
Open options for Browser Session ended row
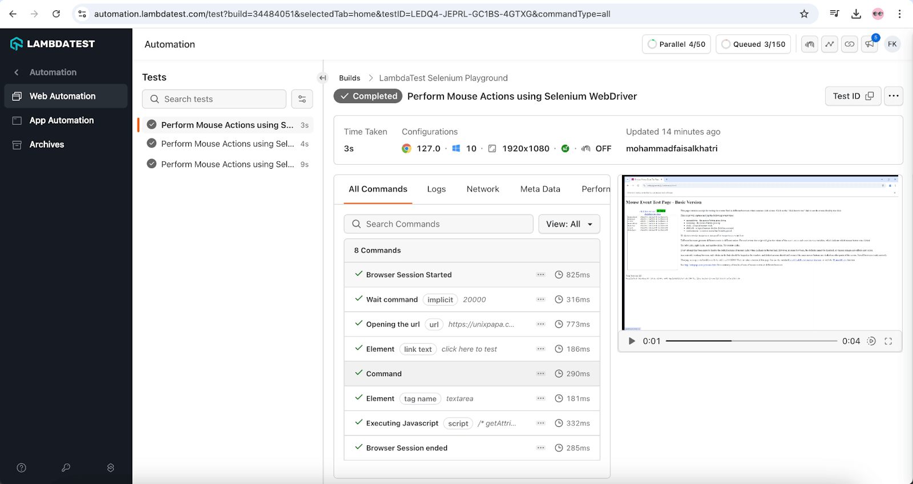coord(540,448)
